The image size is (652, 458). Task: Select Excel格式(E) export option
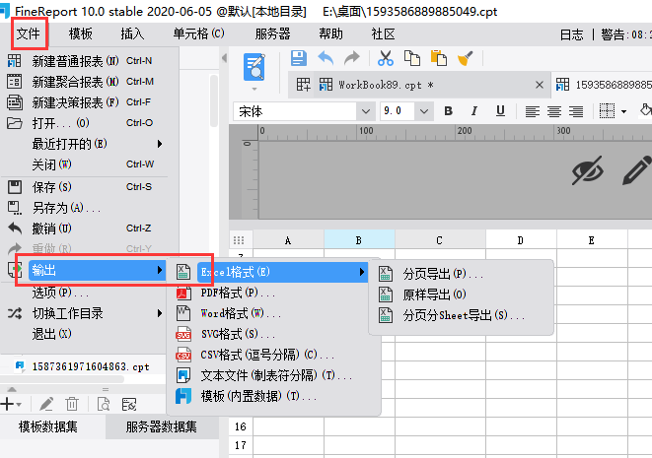click(282, 272)
